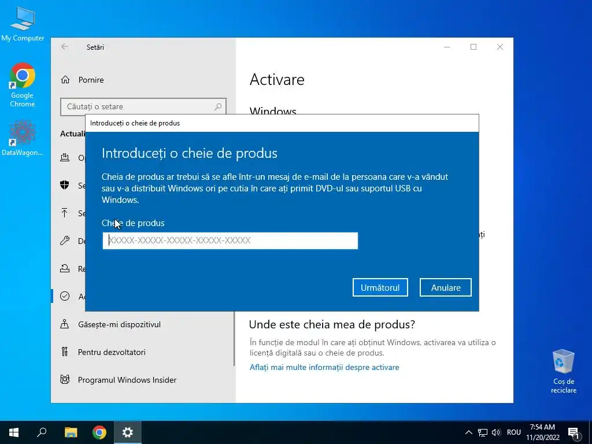Open the clock showing 7:54 AM

(542, 432)
